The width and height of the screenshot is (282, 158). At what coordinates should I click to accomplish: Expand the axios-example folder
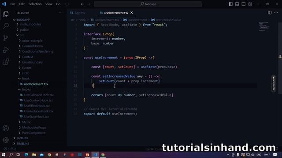pyautogui.click(x=32, y=41)
